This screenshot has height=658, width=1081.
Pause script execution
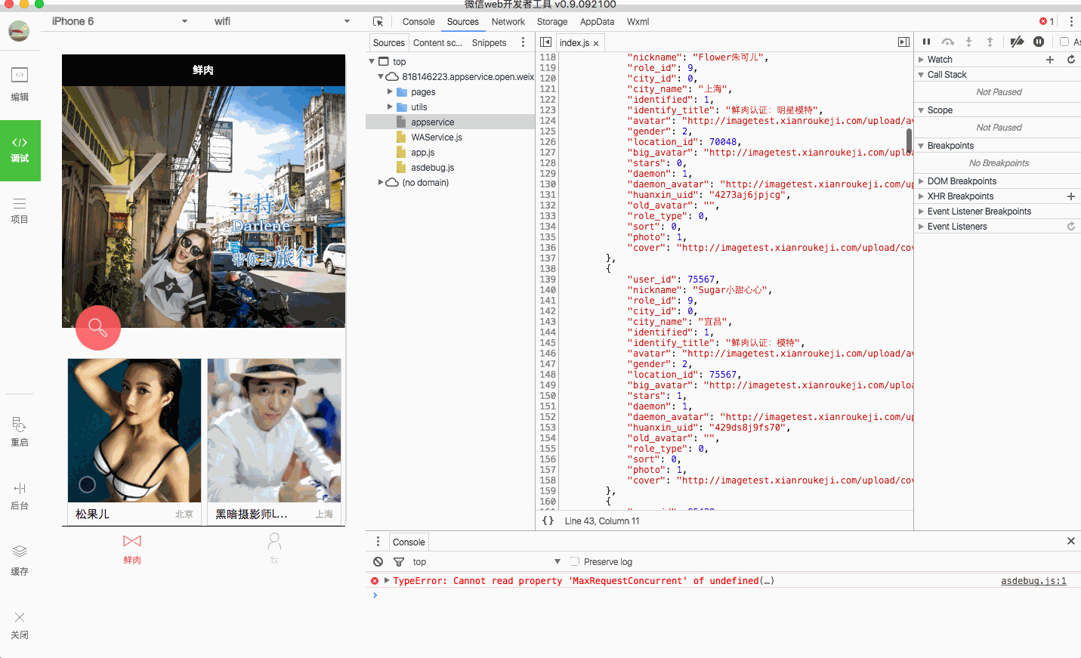(926, 42)
